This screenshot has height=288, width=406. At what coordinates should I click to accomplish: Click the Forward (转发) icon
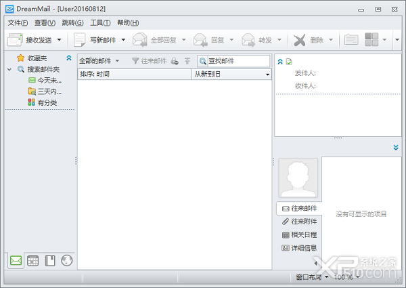(x=248, y=40)
